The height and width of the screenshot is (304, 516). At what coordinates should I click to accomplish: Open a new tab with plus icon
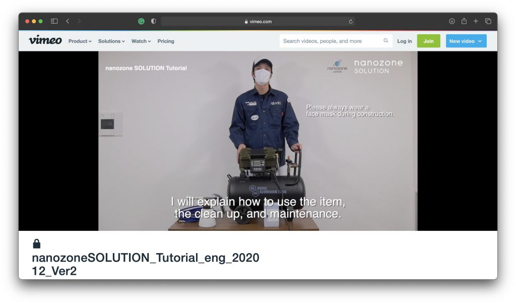pyautogui.click(x=476, y=21)
